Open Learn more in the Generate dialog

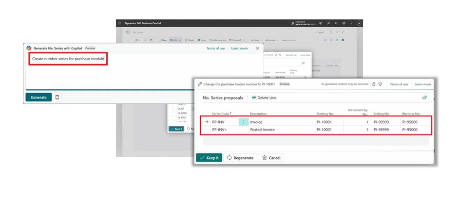(240, 49)
